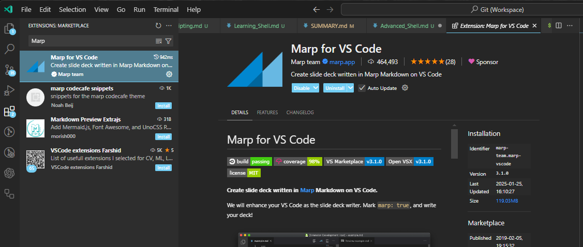Switch to the FEATURES tab

pos(267,113)
